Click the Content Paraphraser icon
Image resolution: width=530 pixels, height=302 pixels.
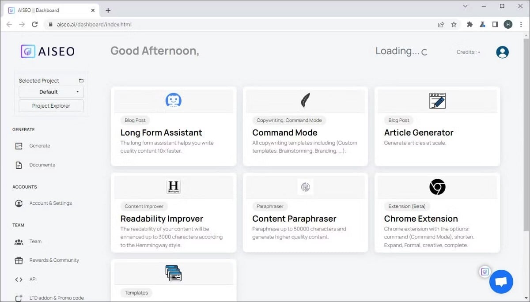point(305,186)
